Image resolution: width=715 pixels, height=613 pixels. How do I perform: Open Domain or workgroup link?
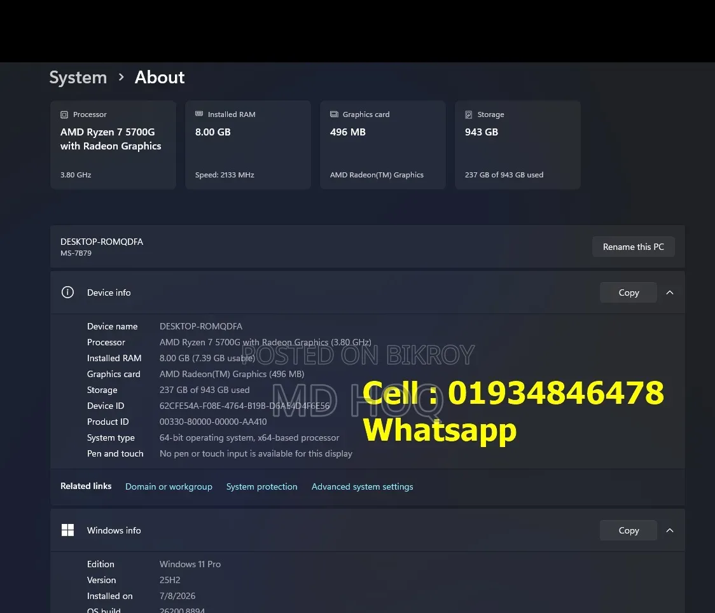point(169,486)
